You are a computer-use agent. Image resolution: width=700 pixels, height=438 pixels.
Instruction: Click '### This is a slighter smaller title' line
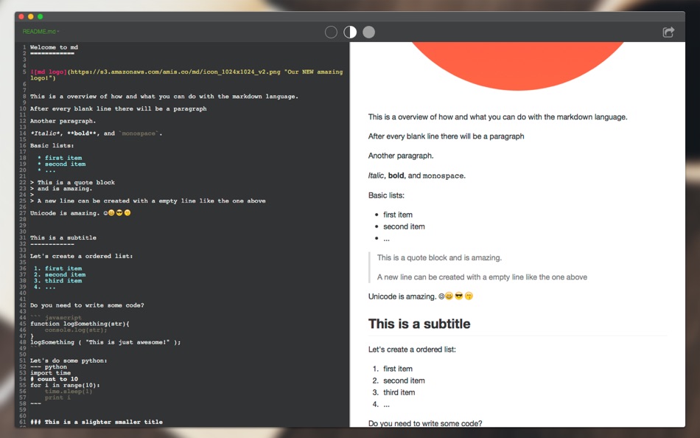pos(97,422)
